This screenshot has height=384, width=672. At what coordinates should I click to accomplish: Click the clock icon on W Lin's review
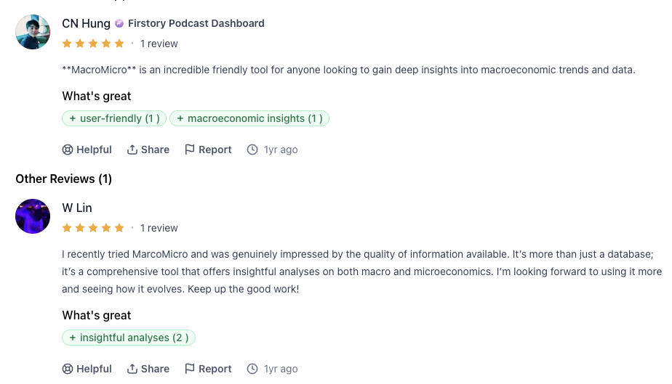pyautogui.click(x=252, y=369)
